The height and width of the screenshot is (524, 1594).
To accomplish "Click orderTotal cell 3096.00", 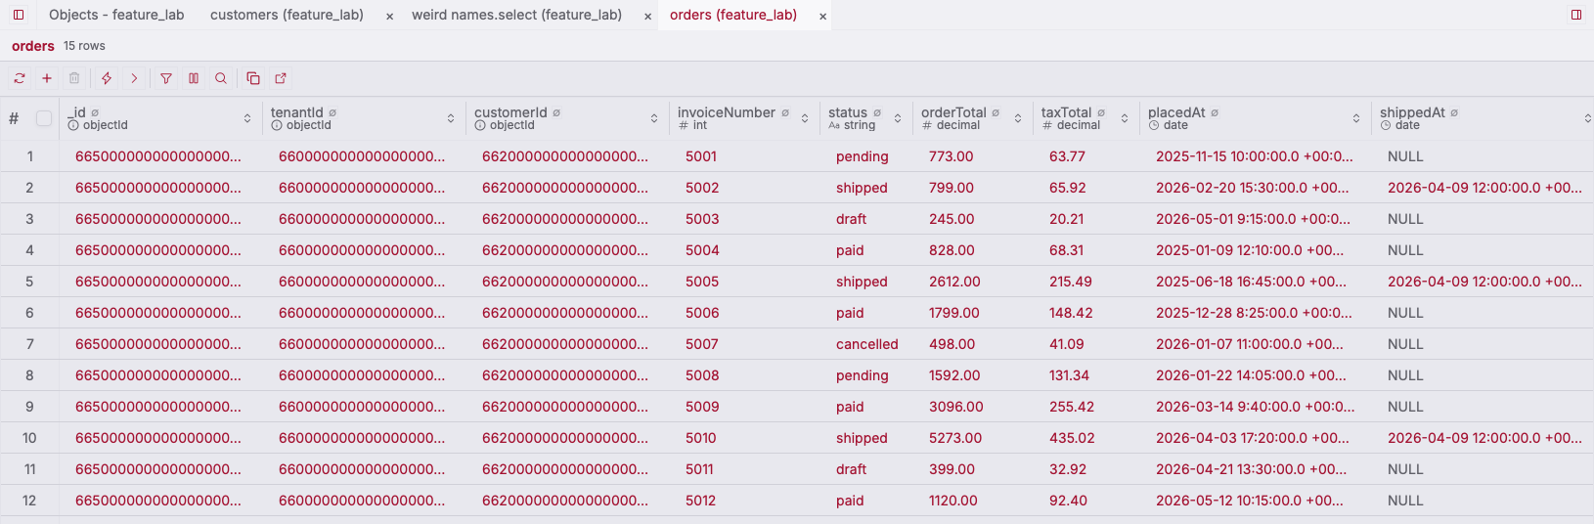I will 973,407.
